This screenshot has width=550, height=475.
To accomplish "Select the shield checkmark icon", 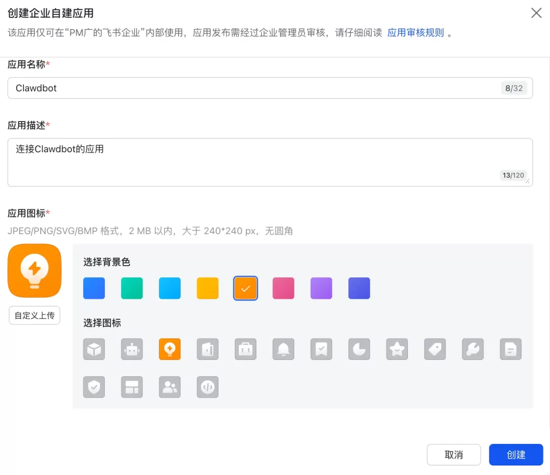I will coord(94,387).
